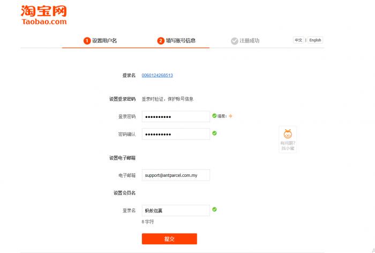The height and width of the screenshot is (253, 375).
Task: Switch language to English
Action: click(x=315, y=40)
